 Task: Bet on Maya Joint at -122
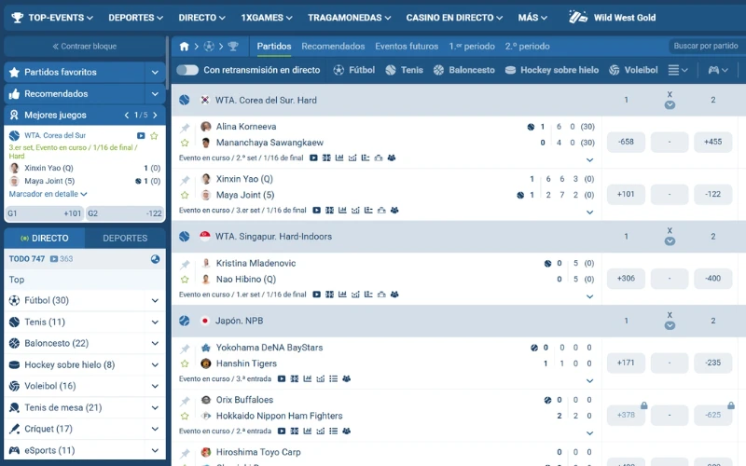coord(712,194)
